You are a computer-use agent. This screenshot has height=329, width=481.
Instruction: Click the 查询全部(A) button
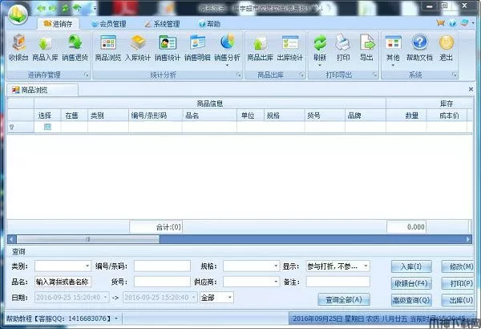pyautogui.click(x=343, y=299)
